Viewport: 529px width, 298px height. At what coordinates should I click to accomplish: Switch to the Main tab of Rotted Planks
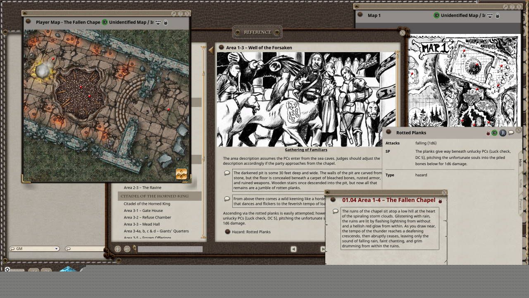pos(520,162)
